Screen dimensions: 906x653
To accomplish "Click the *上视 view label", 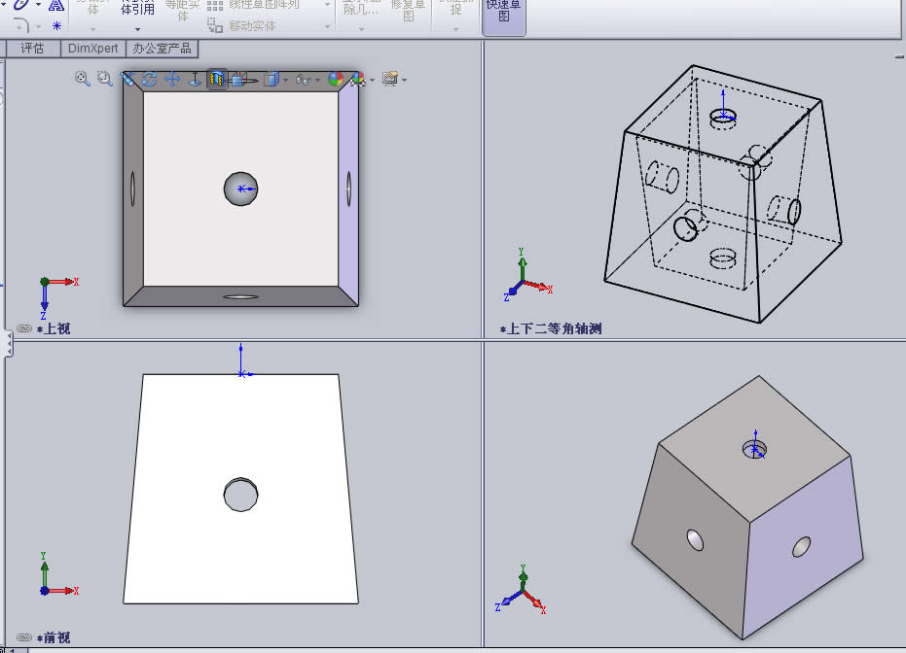I will click(x=54, y=328).
